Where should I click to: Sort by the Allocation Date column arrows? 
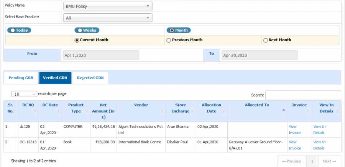(x=224, y=111)
